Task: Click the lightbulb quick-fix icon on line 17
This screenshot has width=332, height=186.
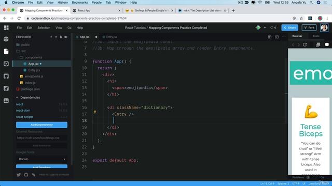Action: (x=95, y=112)
